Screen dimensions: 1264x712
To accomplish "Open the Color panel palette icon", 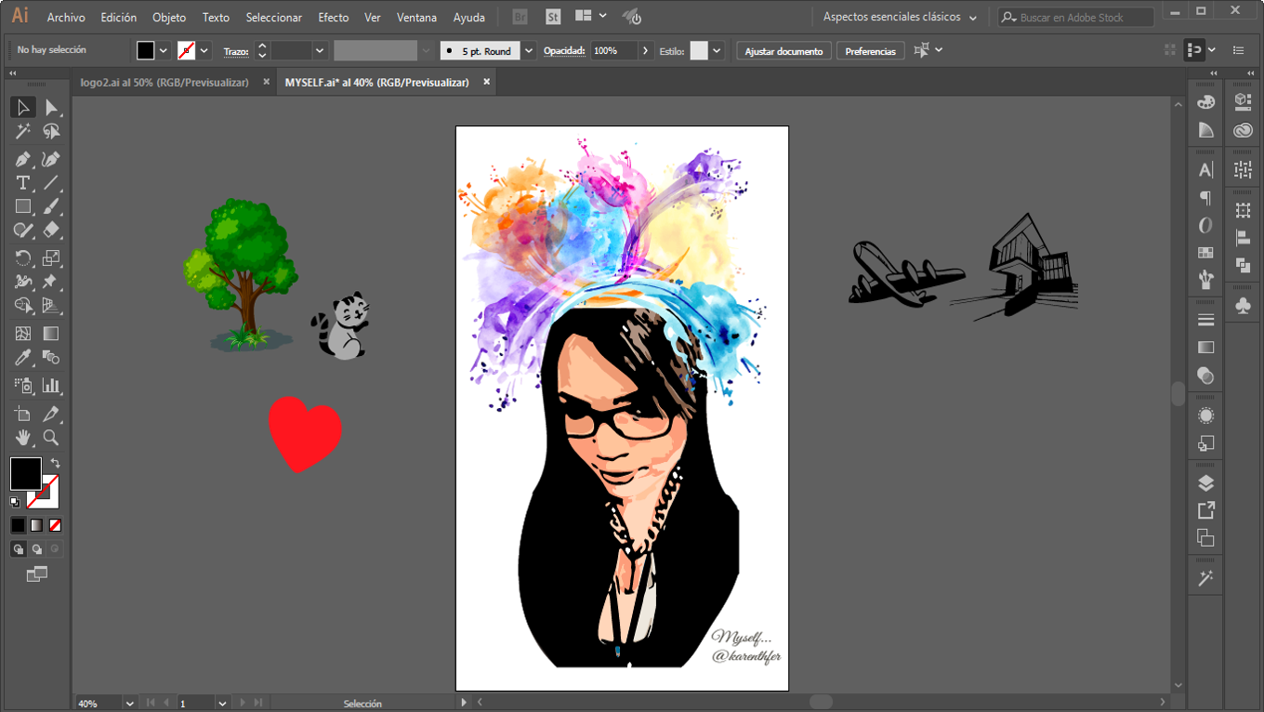I will pyautogui.click(x=1205, y=102).
